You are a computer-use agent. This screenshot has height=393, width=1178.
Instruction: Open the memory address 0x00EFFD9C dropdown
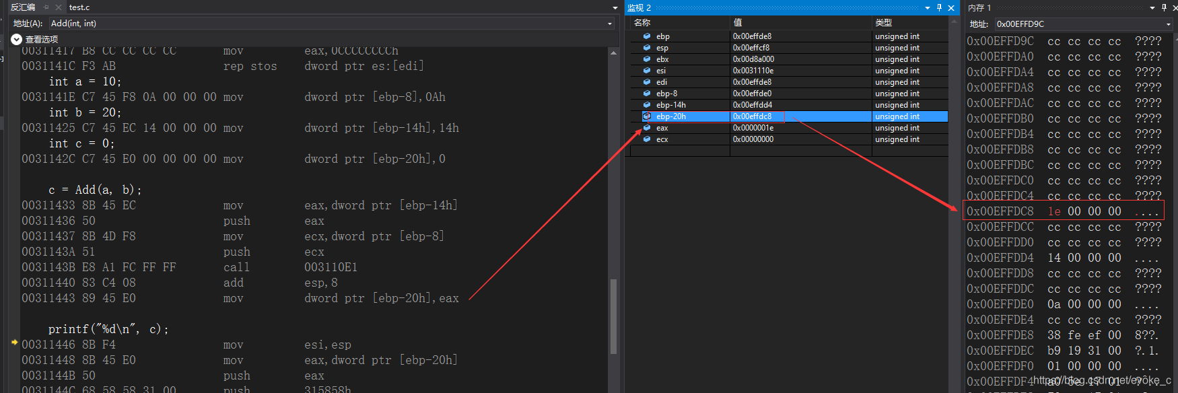(x=1169, y=24)
